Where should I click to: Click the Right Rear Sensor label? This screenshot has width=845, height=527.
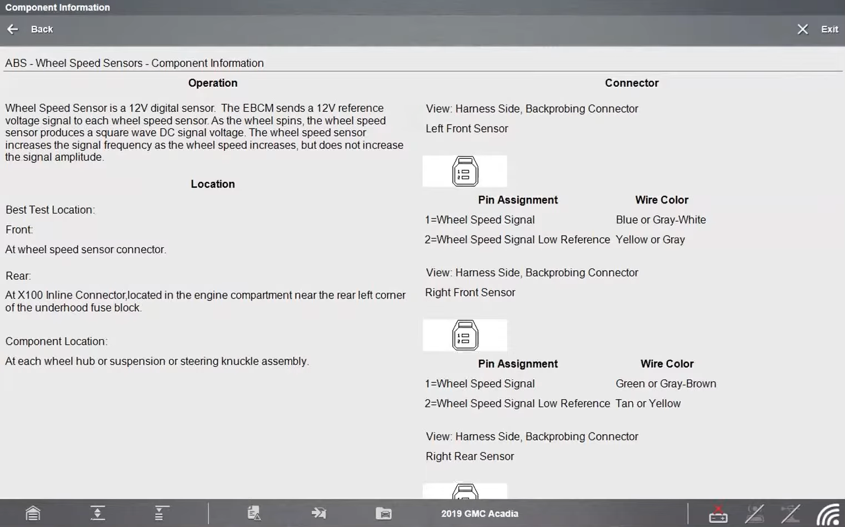469,456
